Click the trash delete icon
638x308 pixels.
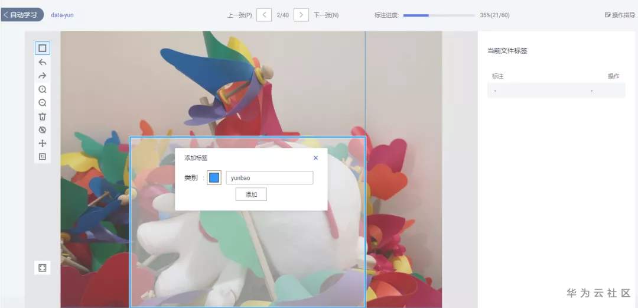pyautogui.click(x=43, y=116)
